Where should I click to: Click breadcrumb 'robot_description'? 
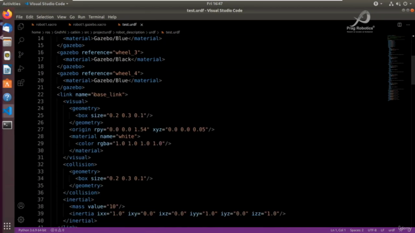[130, 32]
